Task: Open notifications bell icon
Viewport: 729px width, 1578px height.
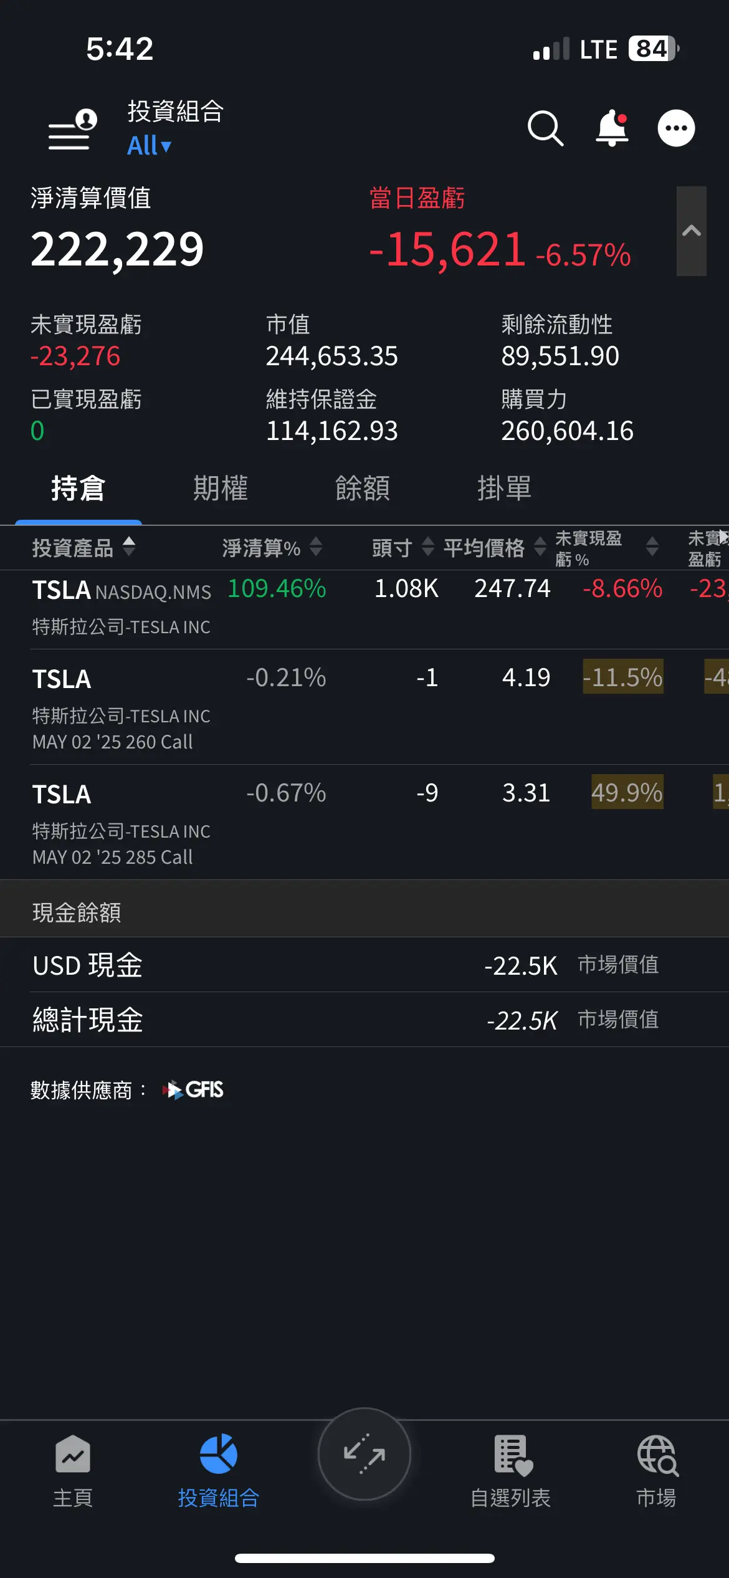Action: point(612,128)
